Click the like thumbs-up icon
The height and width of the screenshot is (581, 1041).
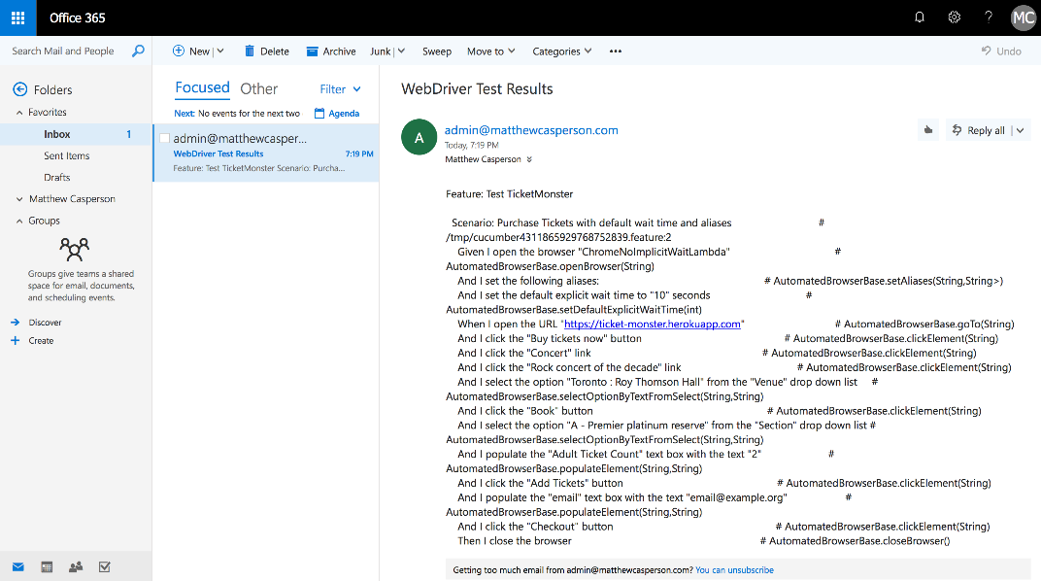coord(928,130)
